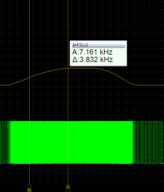Click the dotted empty box above marker B

[29, 187]
